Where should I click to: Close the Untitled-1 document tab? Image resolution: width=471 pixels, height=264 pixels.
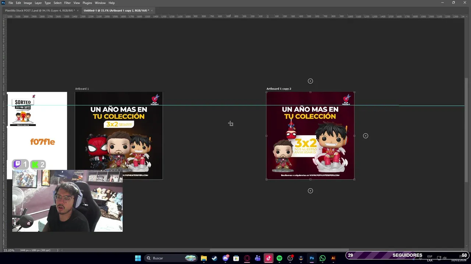click(152, 10)
